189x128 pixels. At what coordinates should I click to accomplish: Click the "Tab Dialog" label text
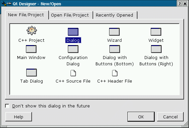[x=32, y=81]
